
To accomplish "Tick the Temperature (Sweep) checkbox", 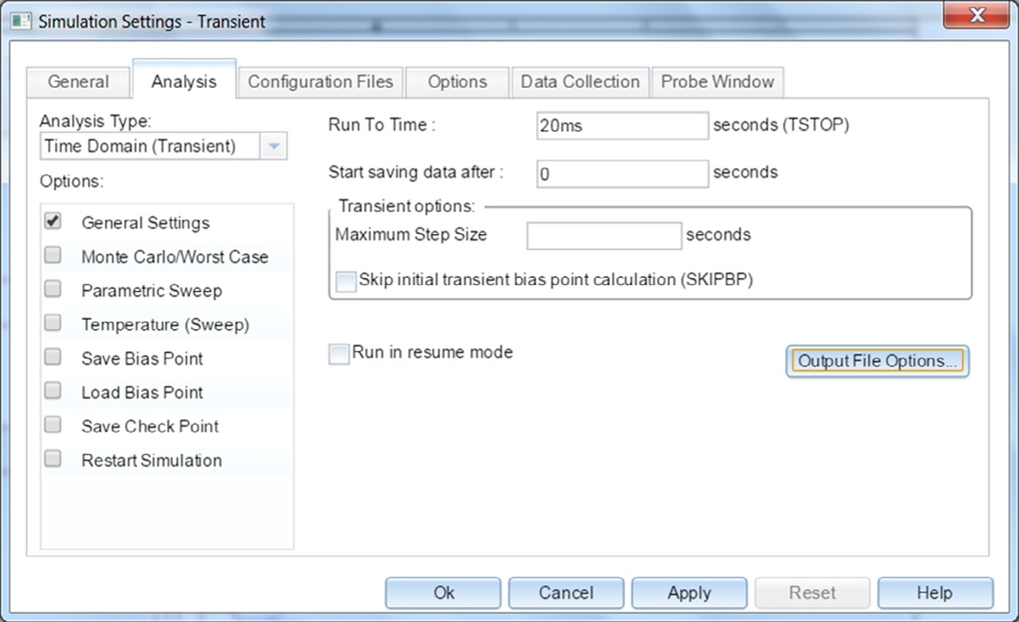I will point(54,323).
